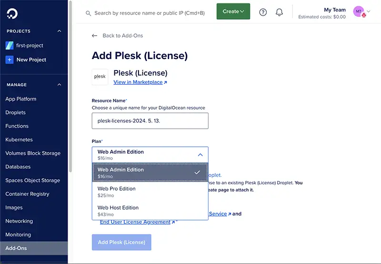Open App Platform in sidebar
The image size is (381, 264).
coord(21,99)
